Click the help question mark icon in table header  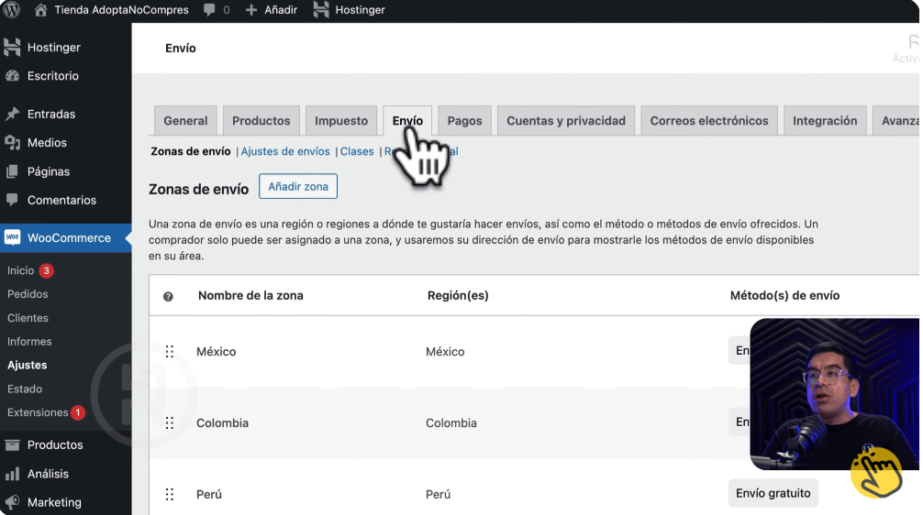pos(168,296)
